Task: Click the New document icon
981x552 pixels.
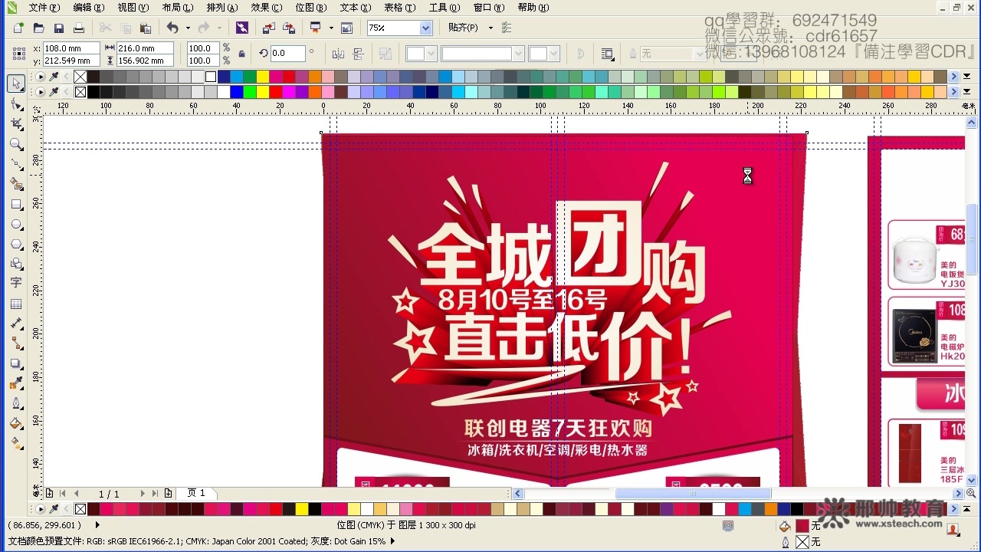Action: pyautogui.click(x=18, y=28)
